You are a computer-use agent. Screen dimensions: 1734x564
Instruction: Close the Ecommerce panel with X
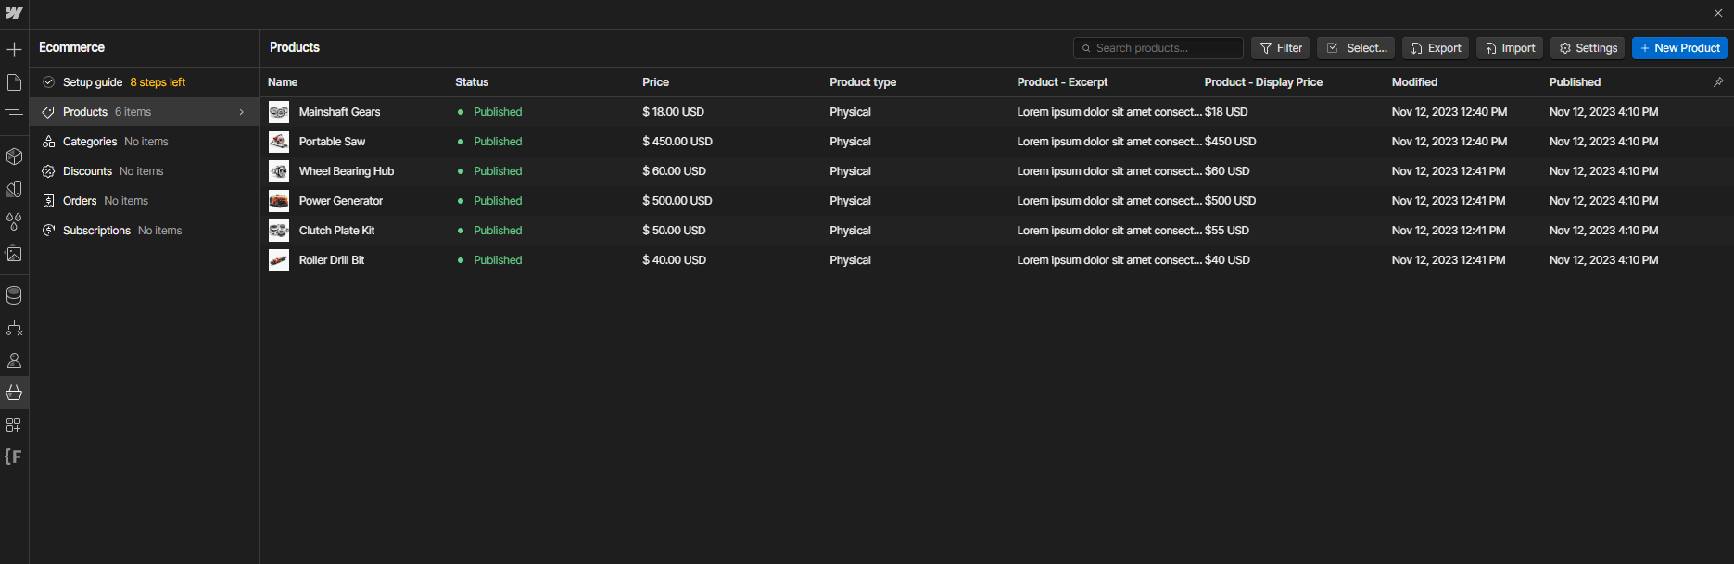(1718, 13)
